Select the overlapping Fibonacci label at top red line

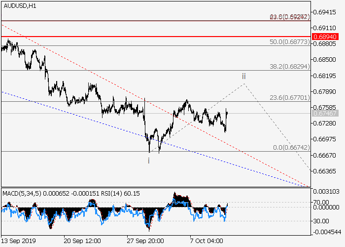coord(289,17)
